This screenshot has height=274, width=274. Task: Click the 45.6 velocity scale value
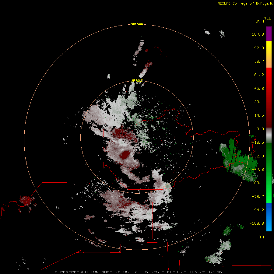259,88
